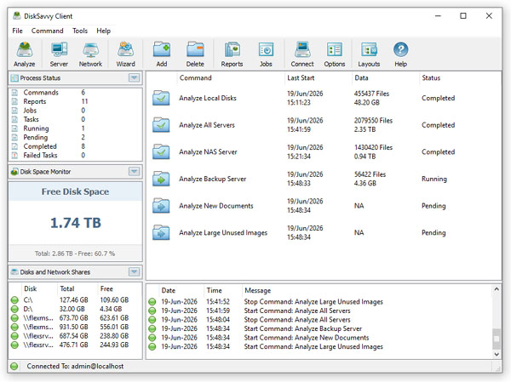The image size is (511, 382).
Task: Select the 'Pending' row in Process Status
Action: (75, 138)
